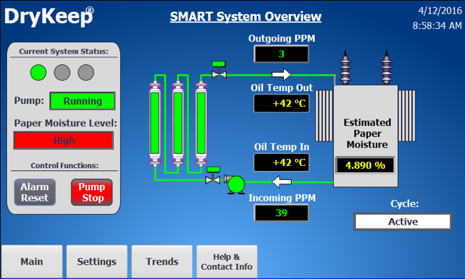Click the red High moisture level bar
This screenshot has width=465, height=279.
click(64, 141)
